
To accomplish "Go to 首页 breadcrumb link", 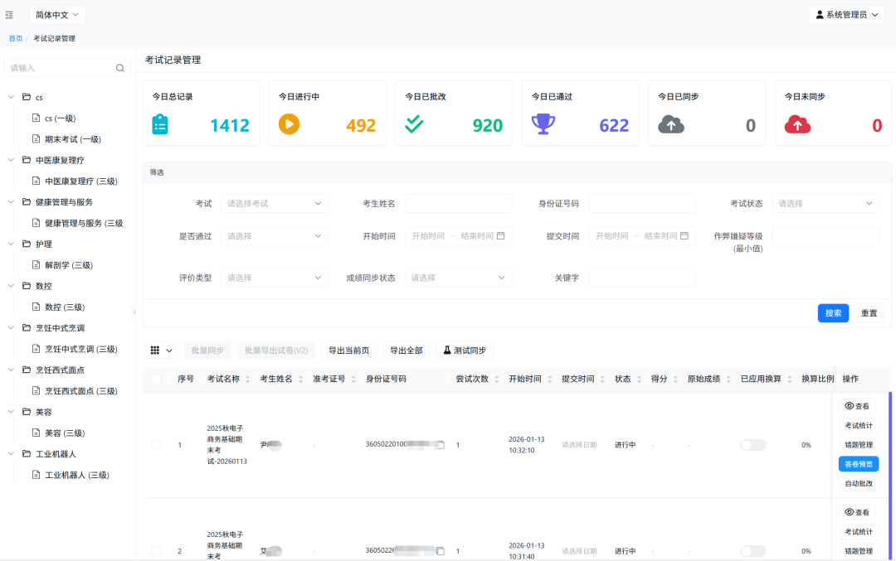I will (16, 38).
